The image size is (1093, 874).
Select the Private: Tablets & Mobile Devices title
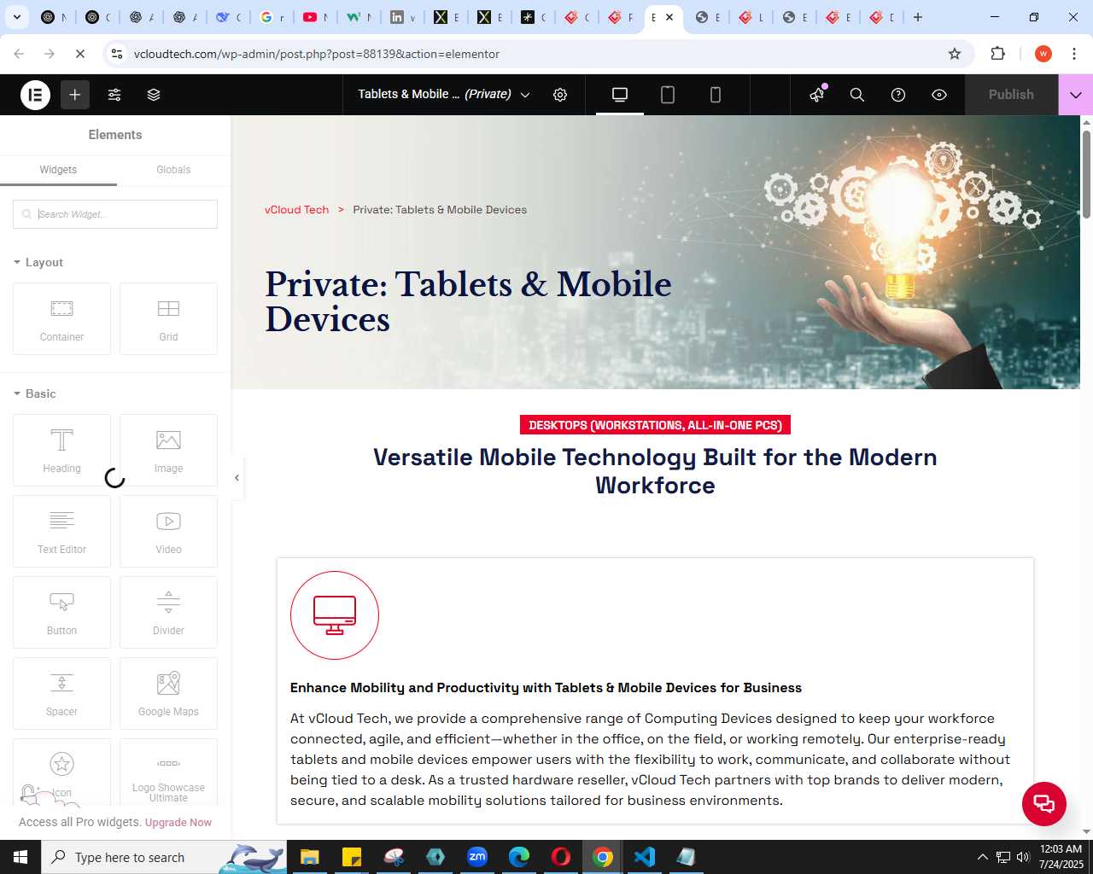click(468, 301)
